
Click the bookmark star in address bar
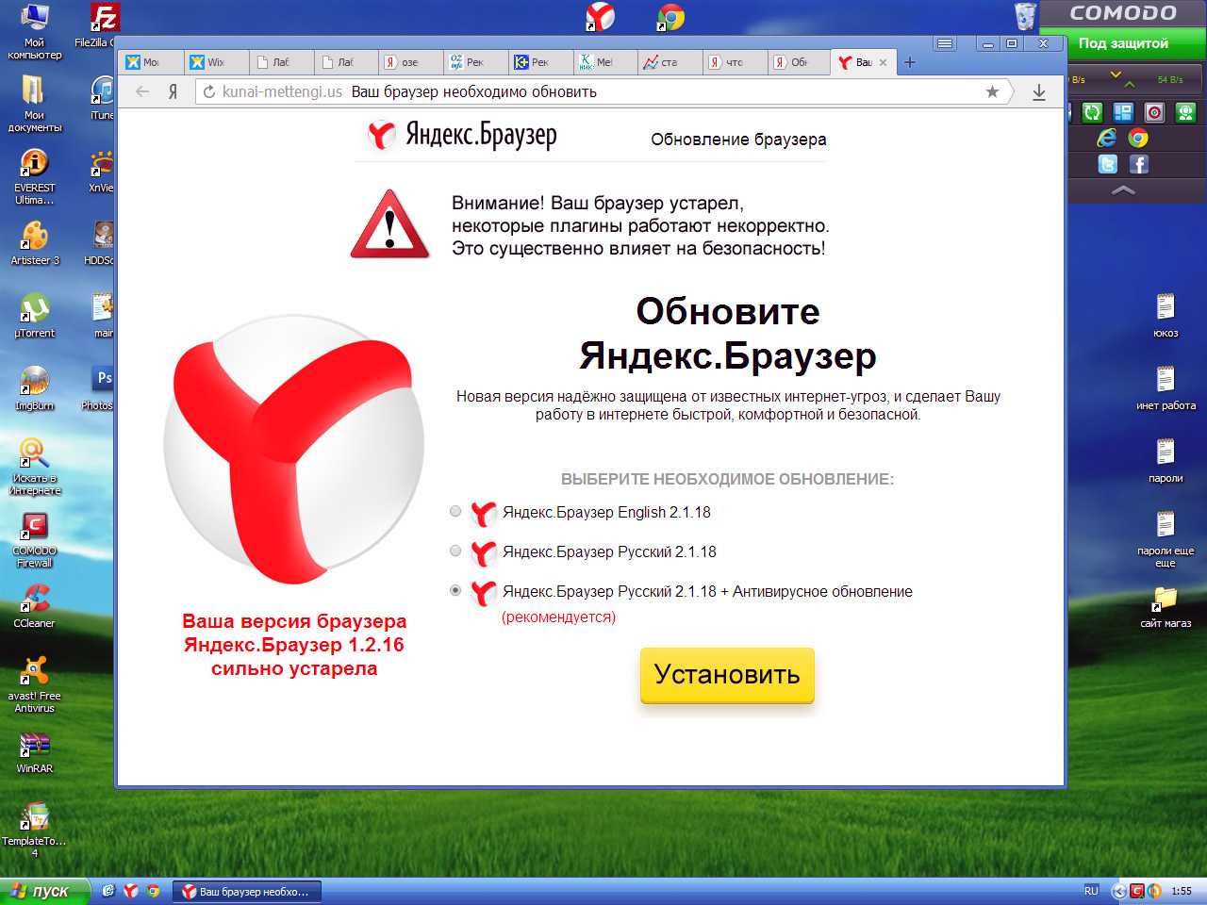pos(992,91)
